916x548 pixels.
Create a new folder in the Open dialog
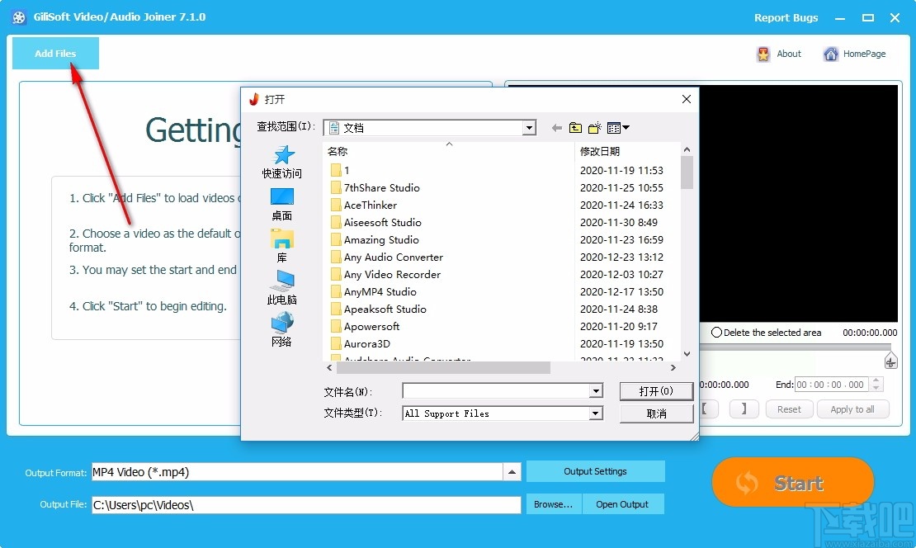595,127
